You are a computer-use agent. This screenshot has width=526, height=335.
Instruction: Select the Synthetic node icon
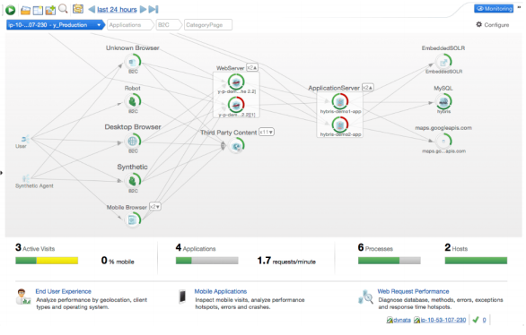(x=133, y=181)
